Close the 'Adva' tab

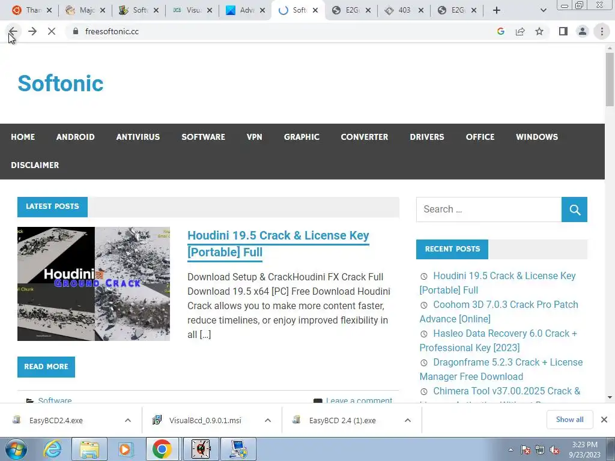click(x=263, y=11)
